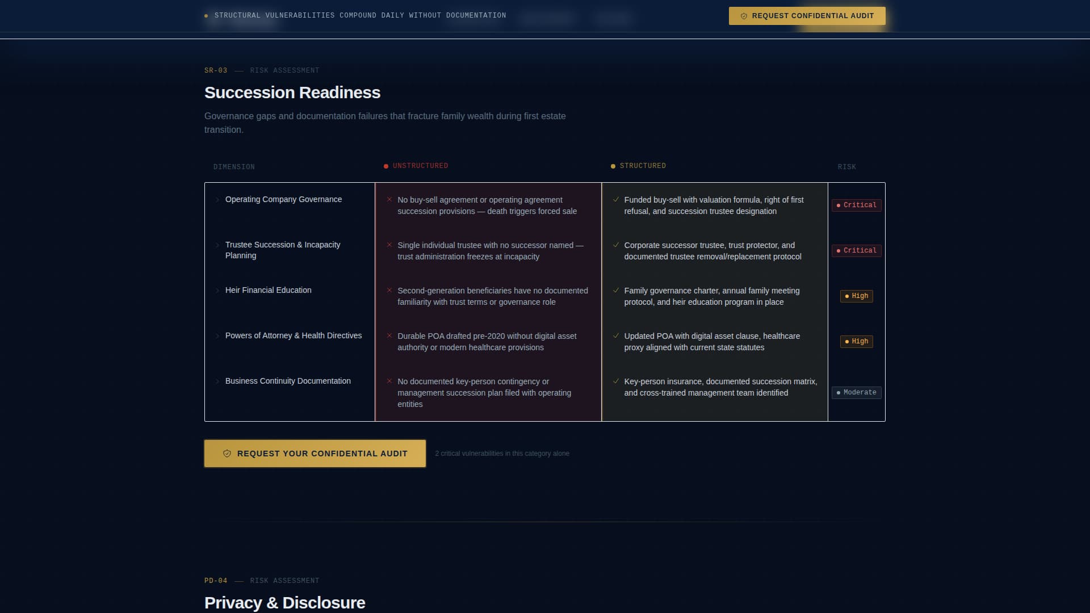The image size is (1090, 613).
Task: Click Critical badge for Operating Company Governance
Action: coord(856,205)
